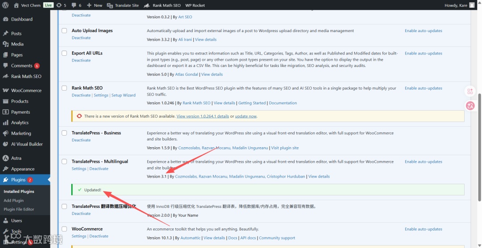Open Rank Math SEO toolbar icon
This screenshot has height=248, width=482.
[147, 5]
